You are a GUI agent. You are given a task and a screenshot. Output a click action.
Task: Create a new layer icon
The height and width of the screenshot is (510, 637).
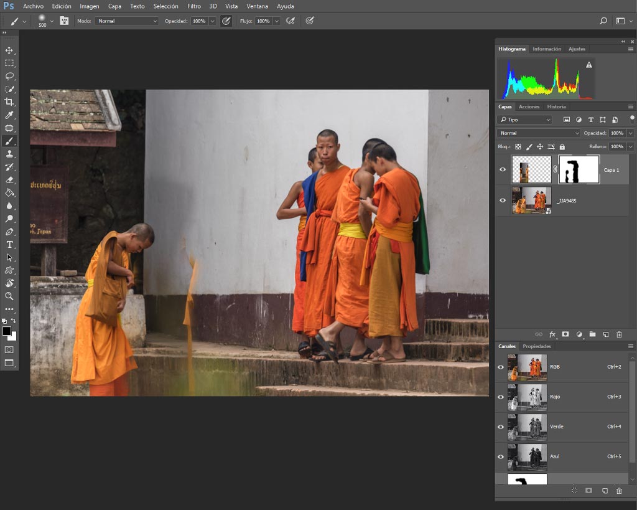coord(606,334)
